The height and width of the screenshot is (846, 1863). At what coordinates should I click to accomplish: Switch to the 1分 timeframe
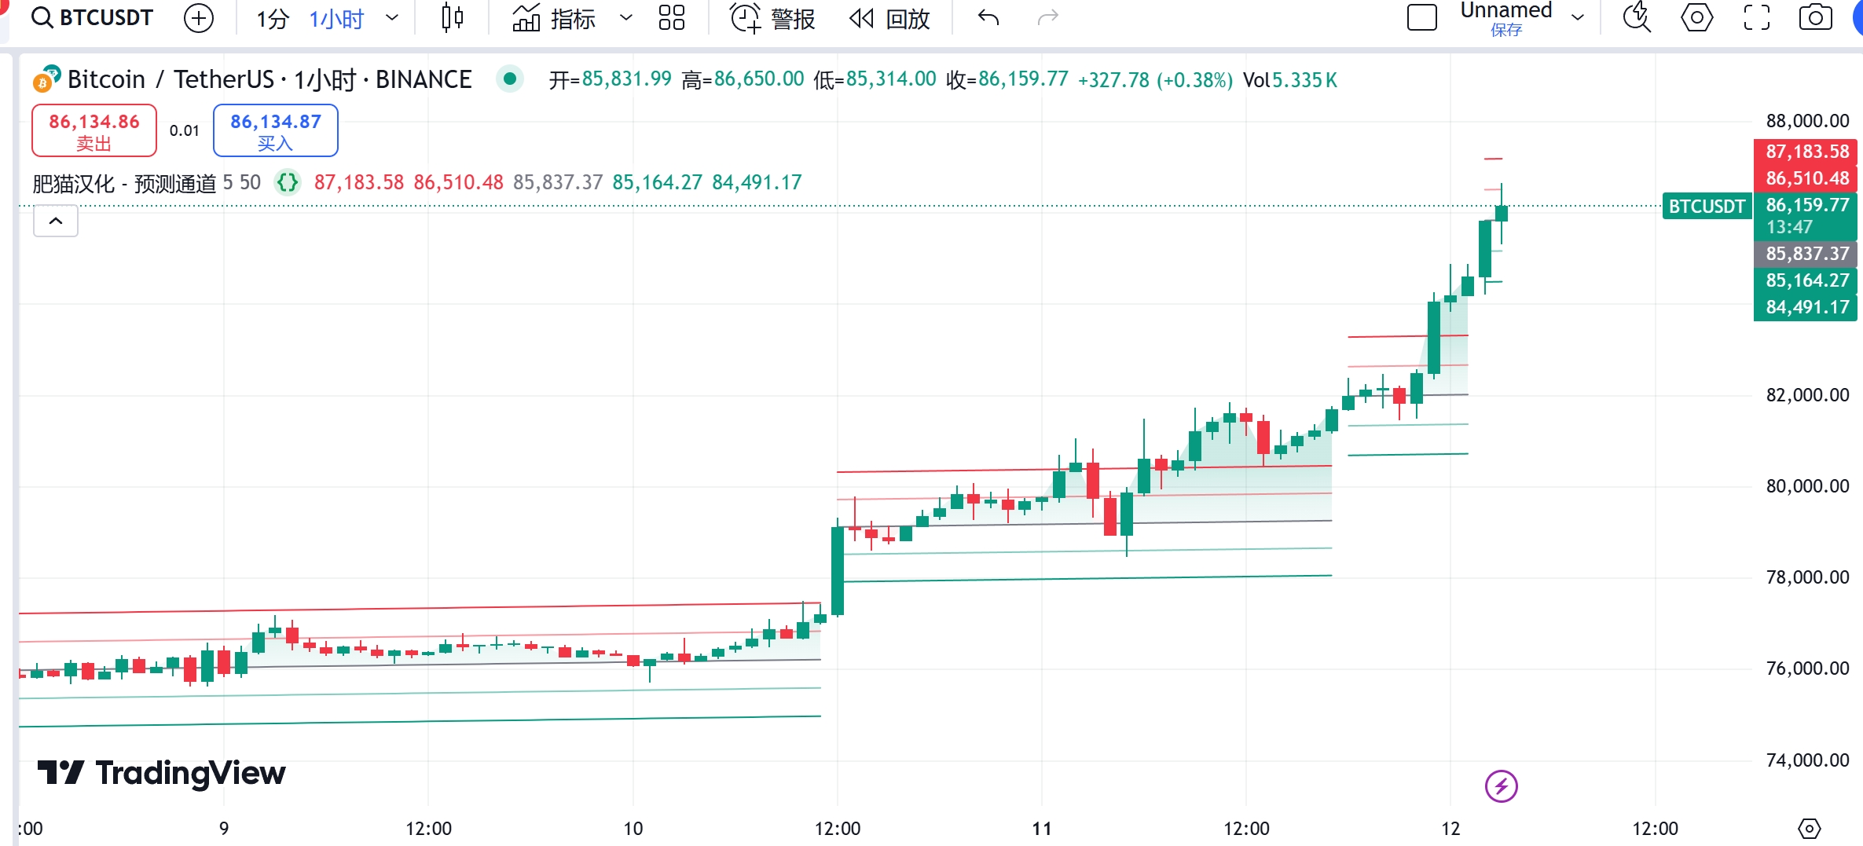tap(273, 18)
